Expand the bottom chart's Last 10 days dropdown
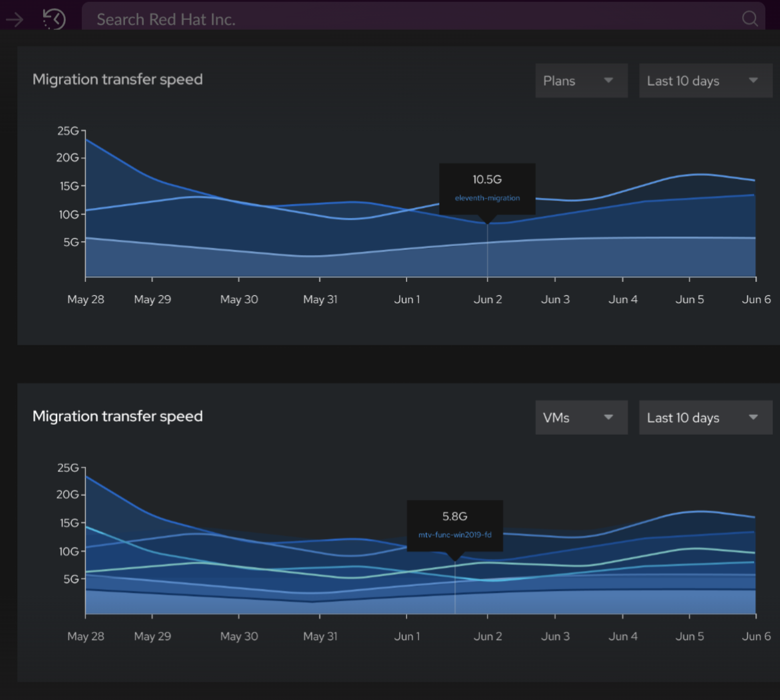Screen dimensions: 780x700 tap(705, 418)
